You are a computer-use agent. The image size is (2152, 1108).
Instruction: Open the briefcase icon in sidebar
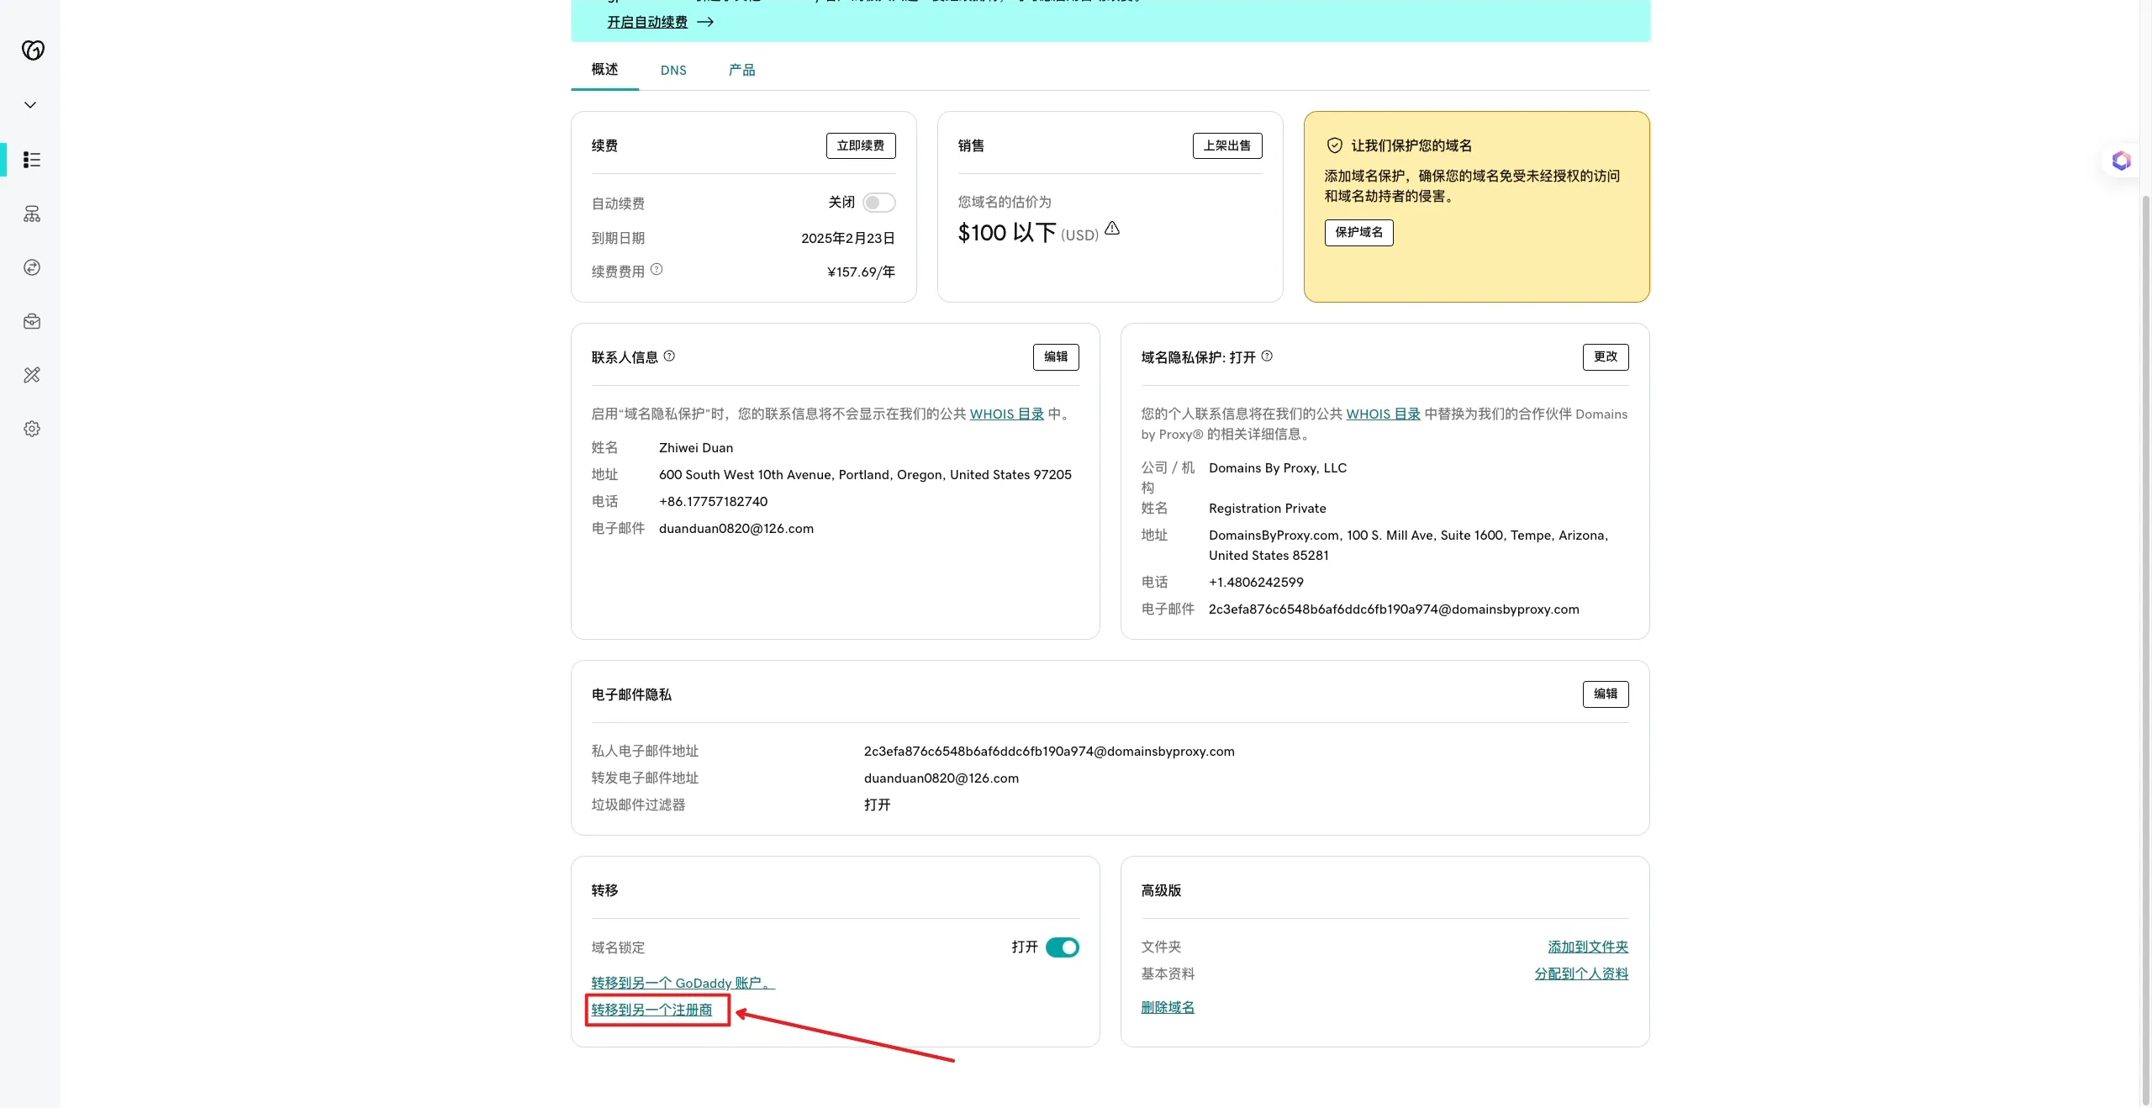(x=32, y=321)
